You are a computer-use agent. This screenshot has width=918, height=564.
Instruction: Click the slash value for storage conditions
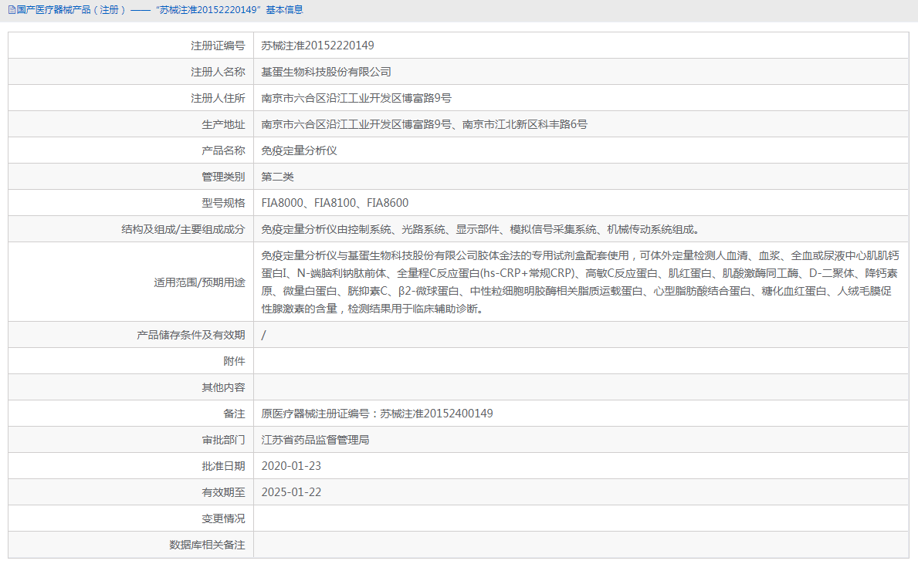point(263,335)
